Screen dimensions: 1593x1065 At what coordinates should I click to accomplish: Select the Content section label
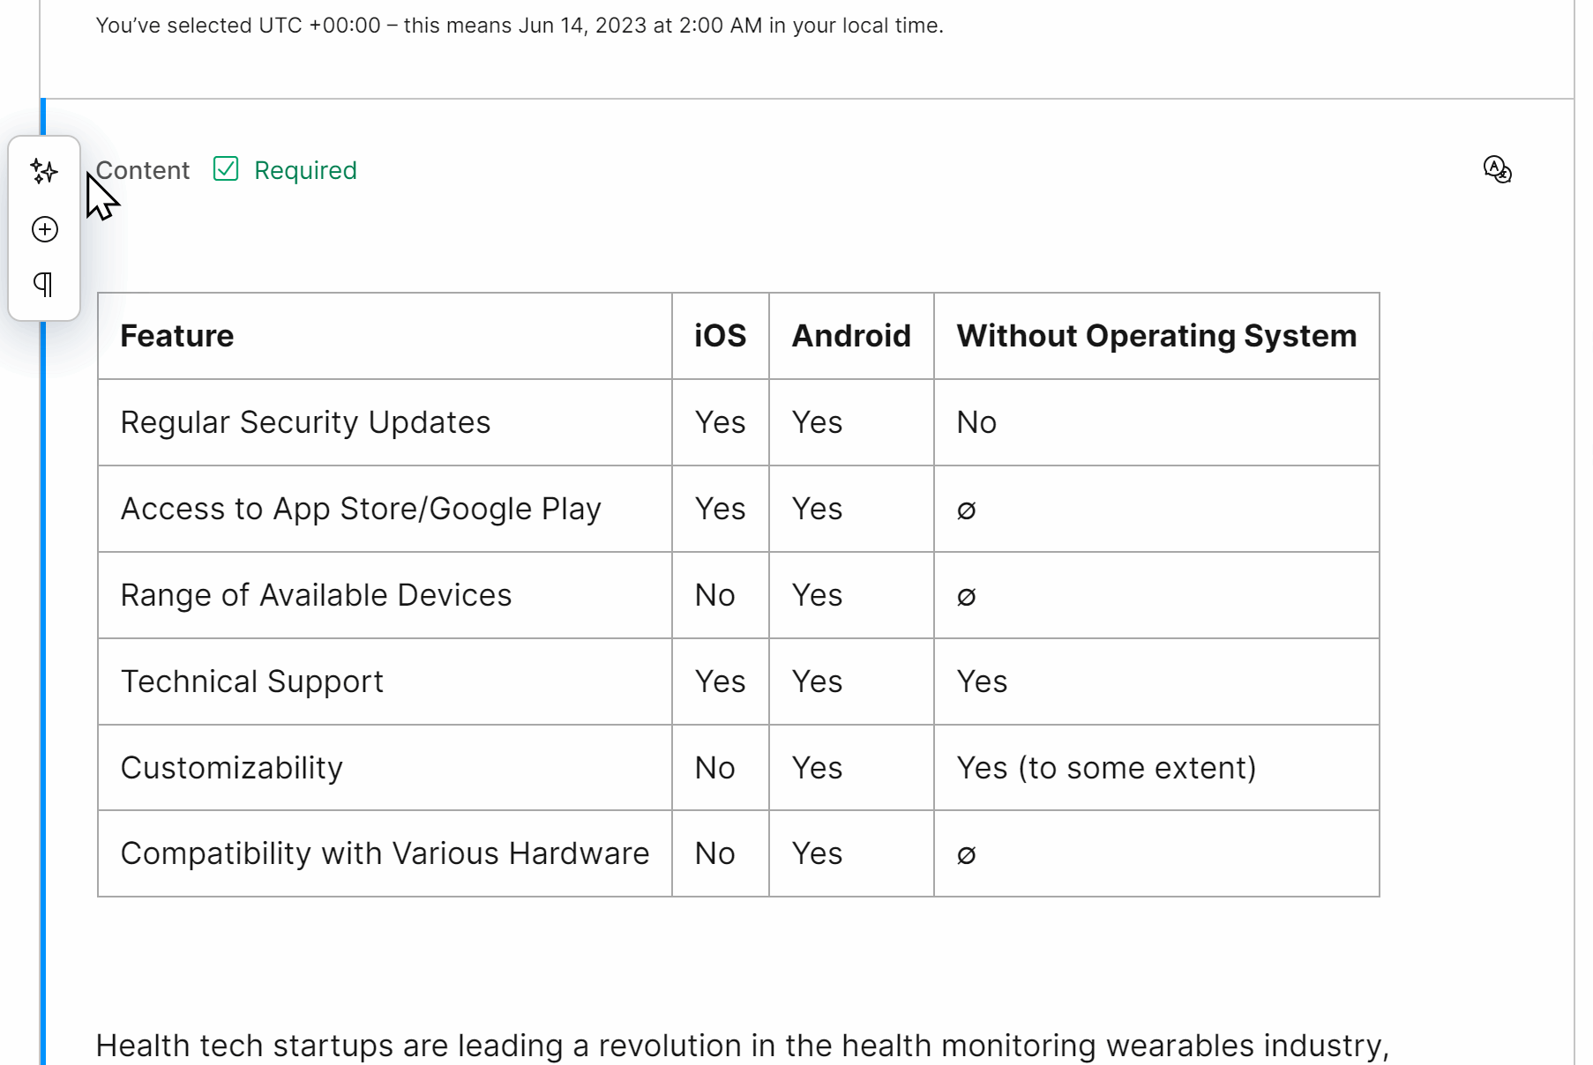tap(142, 169)
